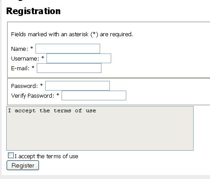Click the asterisk beside the E-mail label
Image resolution: width=210 pixels, height=179 pixels.
(33, 67)
